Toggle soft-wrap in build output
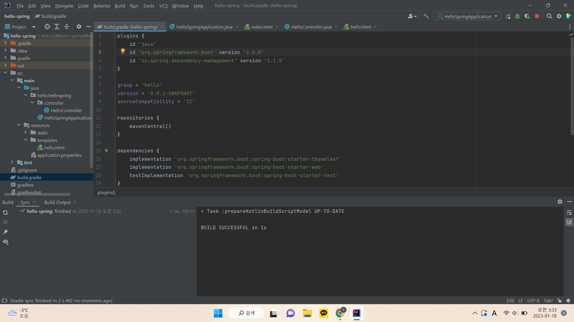 pos(569,213)
